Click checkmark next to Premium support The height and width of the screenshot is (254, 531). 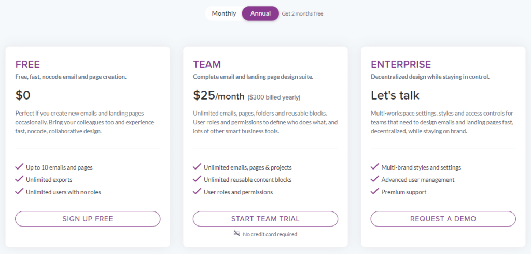click(375, 191)
